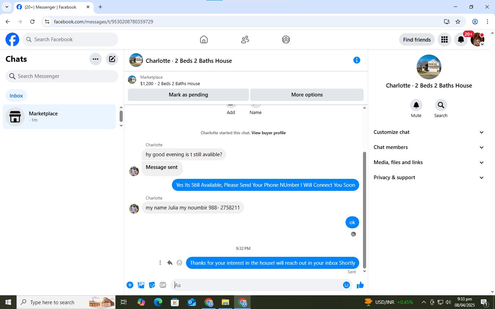The width and height of the screenshot is (495, 309).
Task: Open the Notifications bell with 20+ badge
Action: (x=461, y=39)
